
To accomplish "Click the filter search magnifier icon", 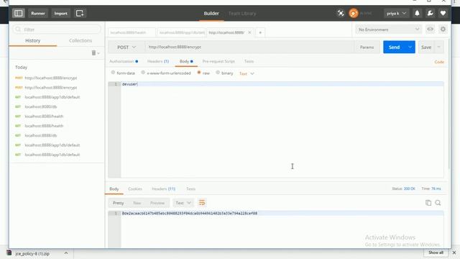I will [x=18, y=29].
